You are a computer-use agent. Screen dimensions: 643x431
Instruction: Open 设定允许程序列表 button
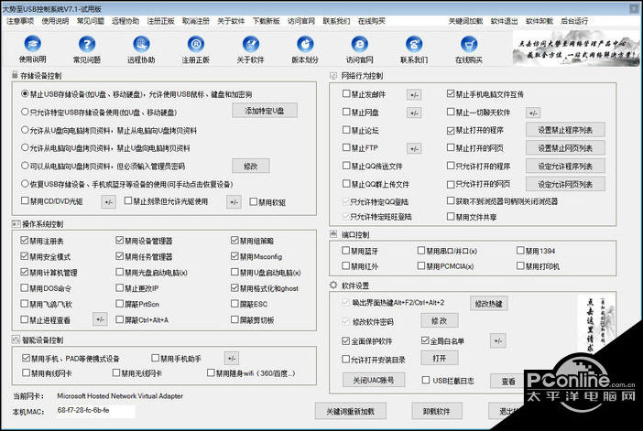pos(565,166)
